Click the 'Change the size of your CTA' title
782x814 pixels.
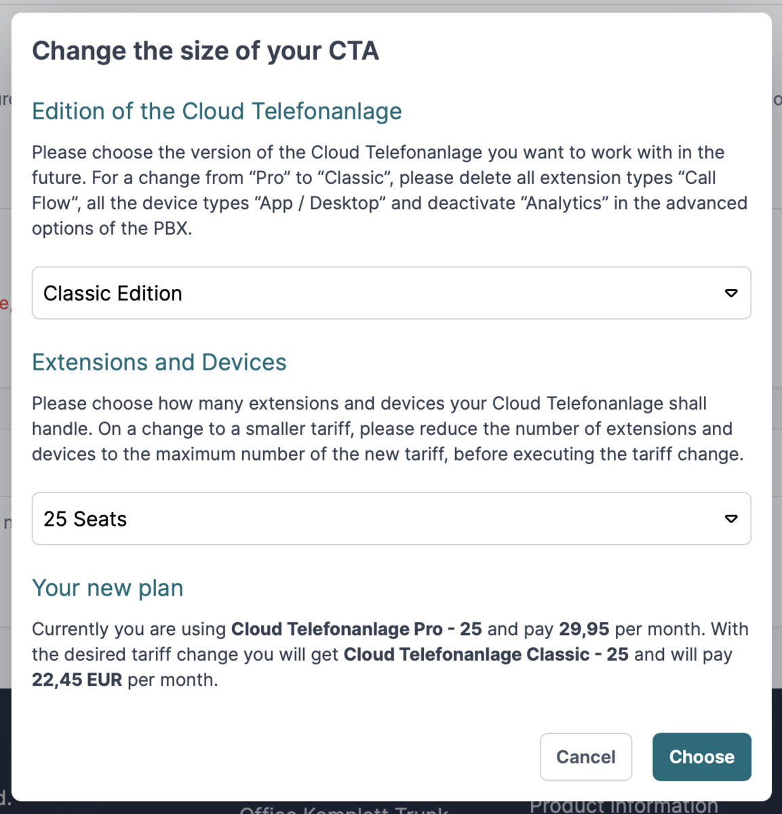pyautogui.click(x=206, y=51)
